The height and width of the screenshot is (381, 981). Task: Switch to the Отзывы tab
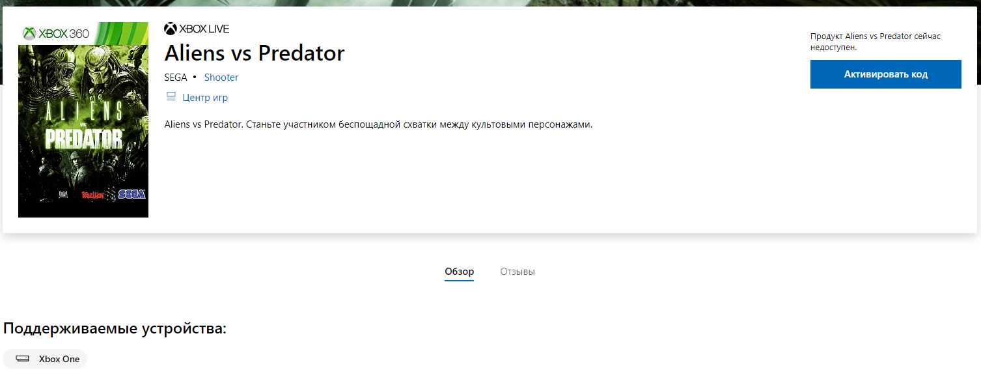[x=518, y=272]
